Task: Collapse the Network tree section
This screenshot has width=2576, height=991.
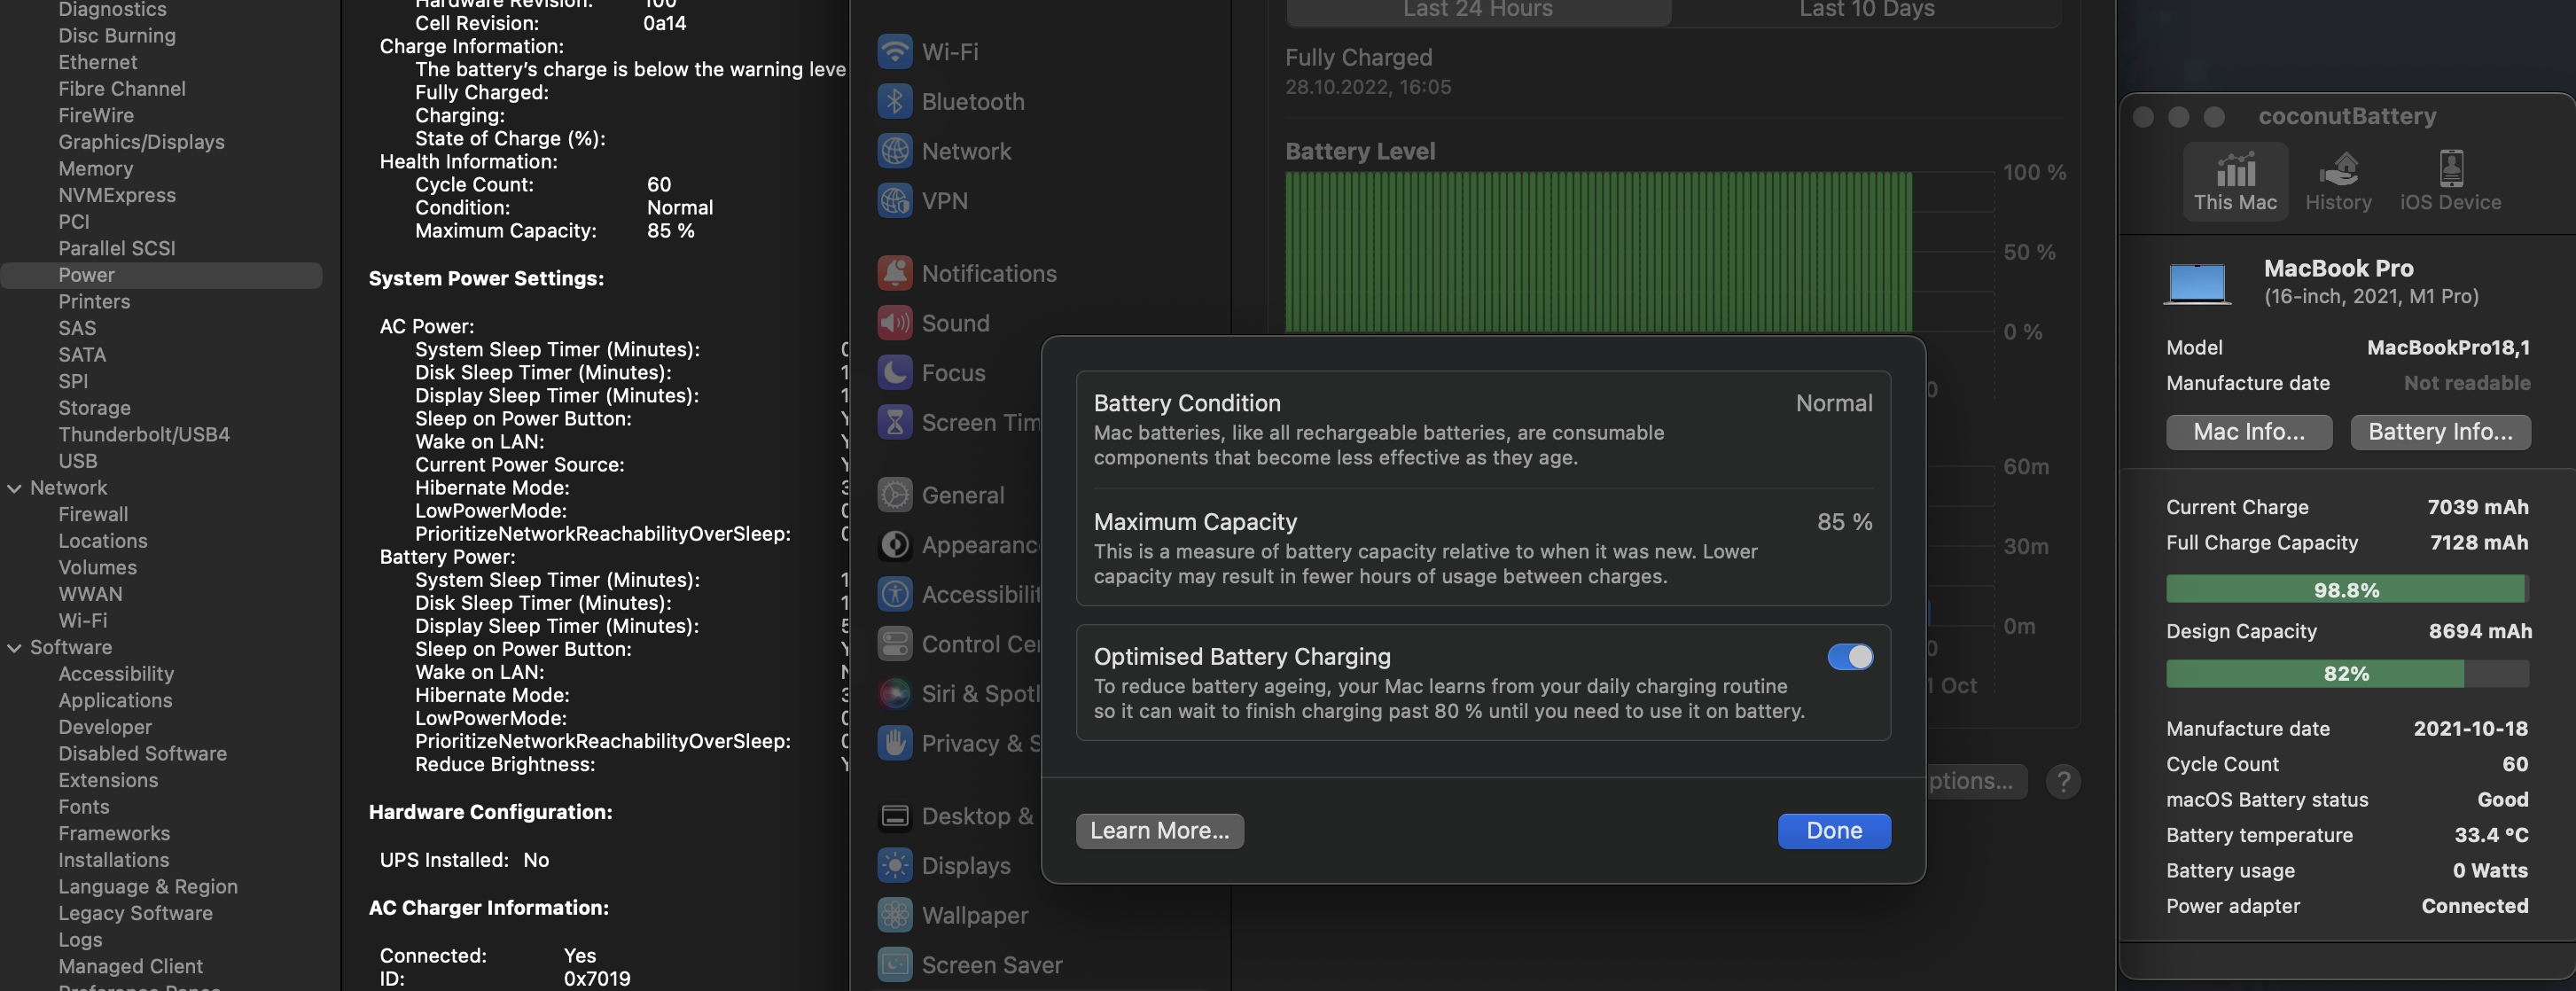Action: (15, 488)
